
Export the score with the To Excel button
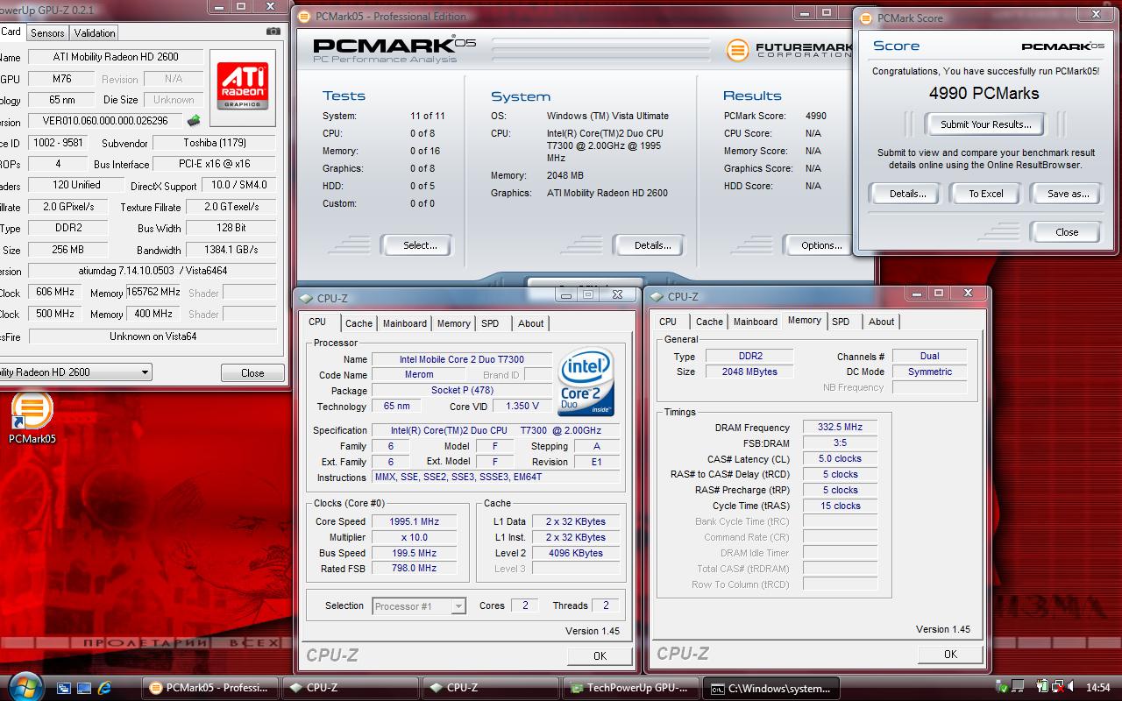tap(986, 194)
